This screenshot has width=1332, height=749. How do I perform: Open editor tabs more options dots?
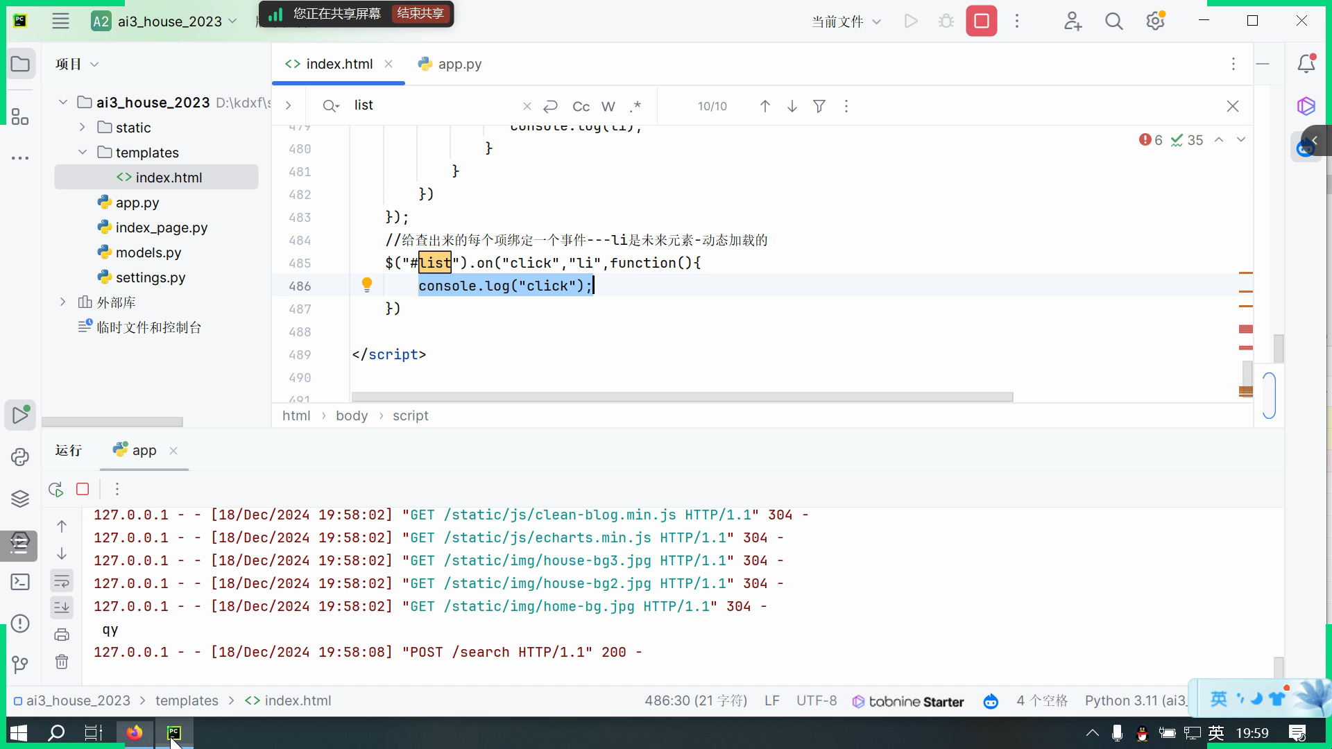coord(1233,64)
